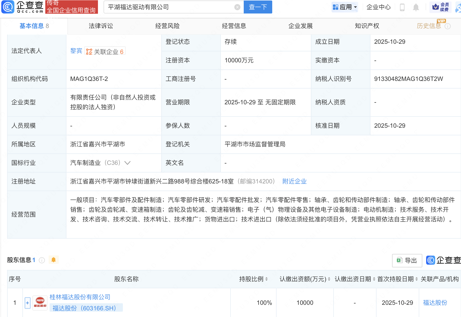Viewport: 461px width, 317px height.
Task: Click Guilin Fuda company logo
Action: 40,302
